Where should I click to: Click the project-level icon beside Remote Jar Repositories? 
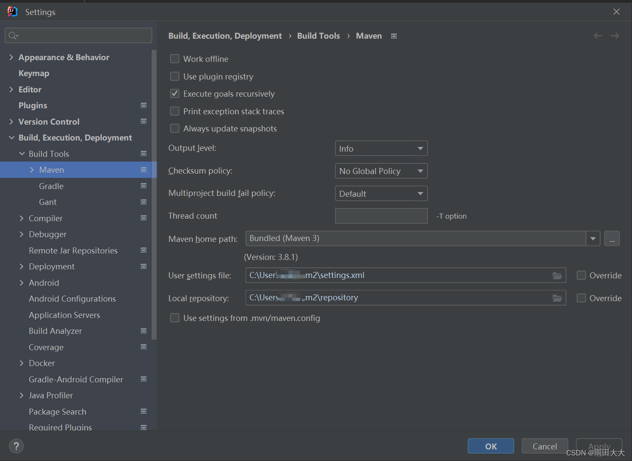[144, 250]
